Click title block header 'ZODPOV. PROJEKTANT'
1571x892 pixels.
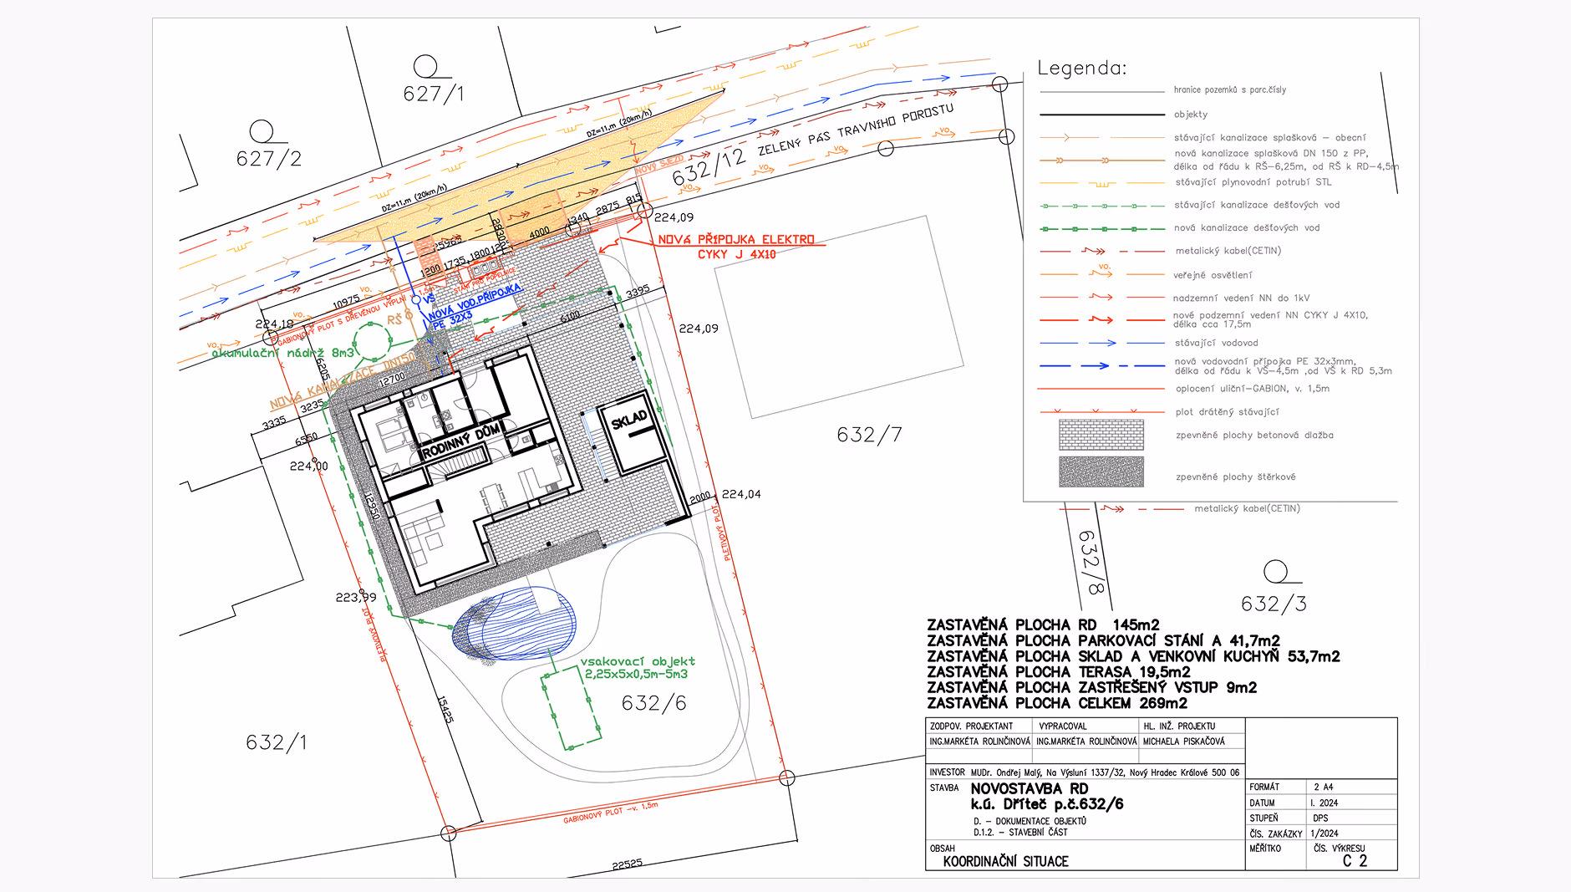point(971,726)
